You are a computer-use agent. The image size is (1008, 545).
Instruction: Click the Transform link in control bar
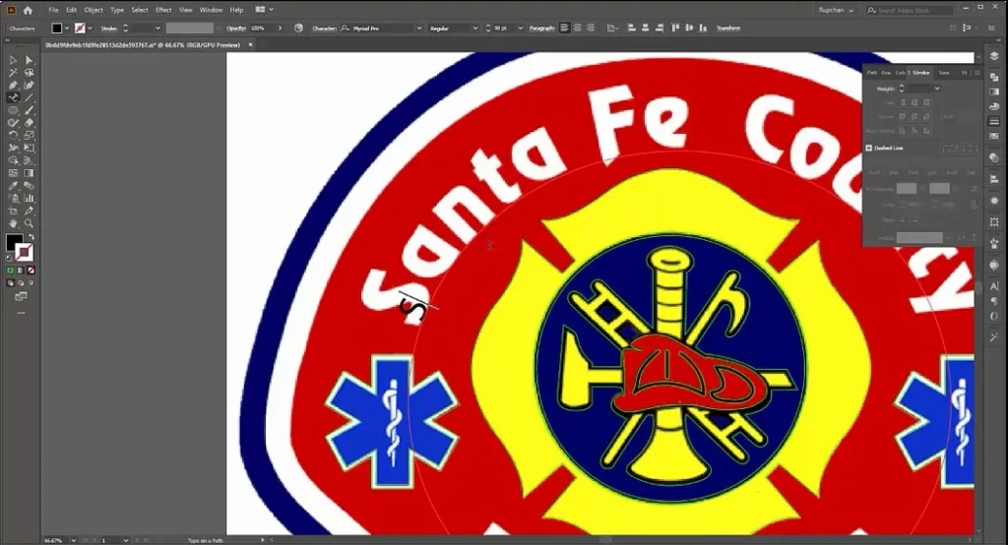[x=728, y=29]
